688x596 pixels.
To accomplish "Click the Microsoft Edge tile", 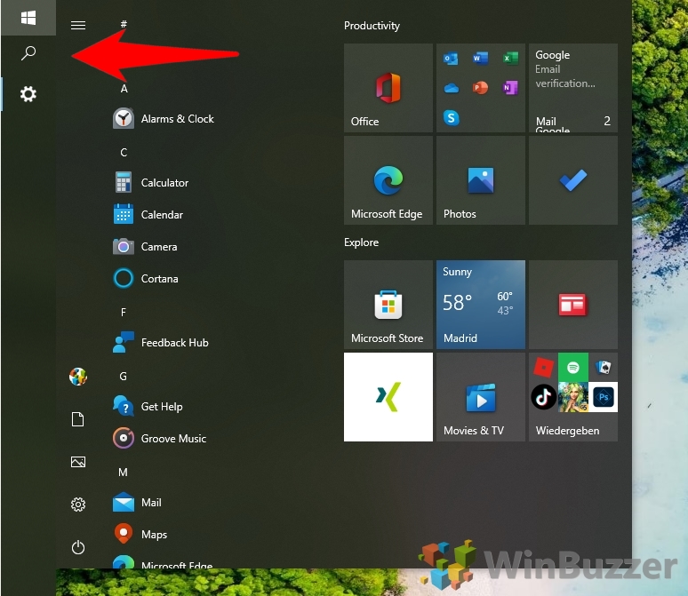I will pos(388,180).
